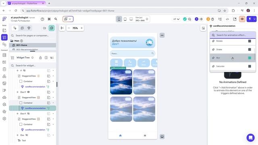
Task: Open the Custom Functions sidebar icon
Action: click(x=4, y=90)
